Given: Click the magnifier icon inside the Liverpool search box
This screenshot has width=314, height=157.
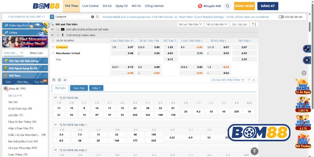Looking at the screenshot, I should (97, 17).
